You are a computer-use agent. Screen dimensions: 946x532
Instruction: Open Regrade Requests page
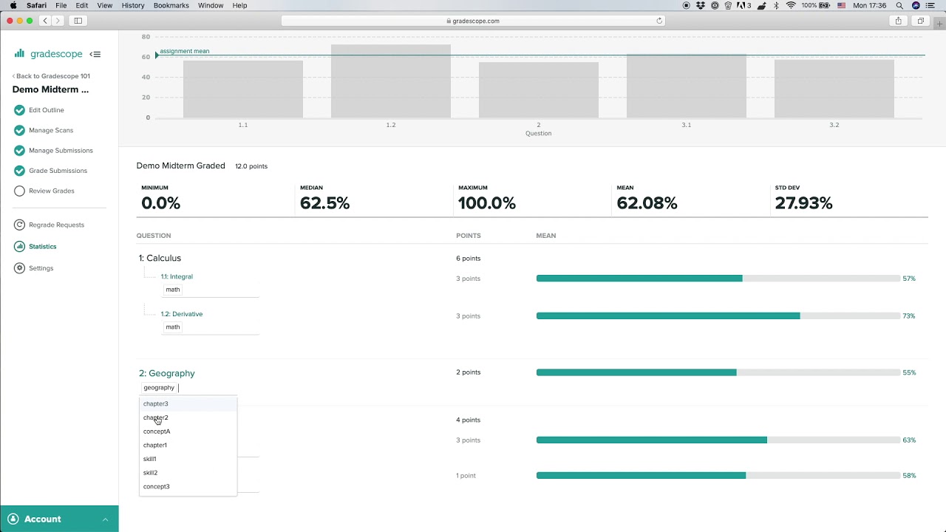(56, 225)
